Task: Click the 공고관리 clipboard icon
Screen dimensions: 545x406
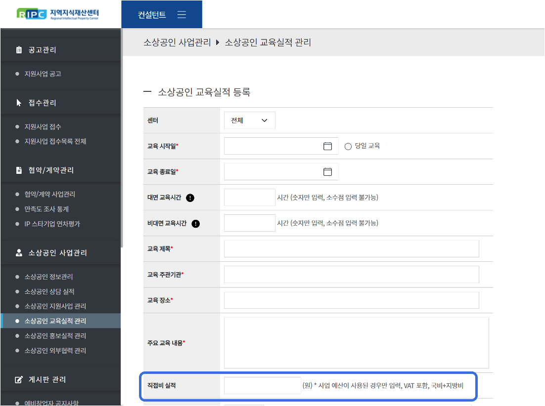Action: 19,50
